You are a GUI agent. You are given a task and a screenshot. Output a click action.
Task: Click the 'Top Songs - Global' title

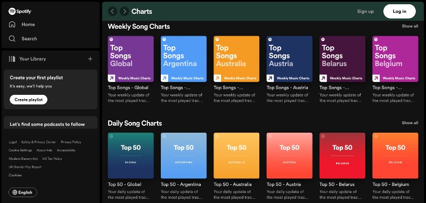(x=128, y=87)
